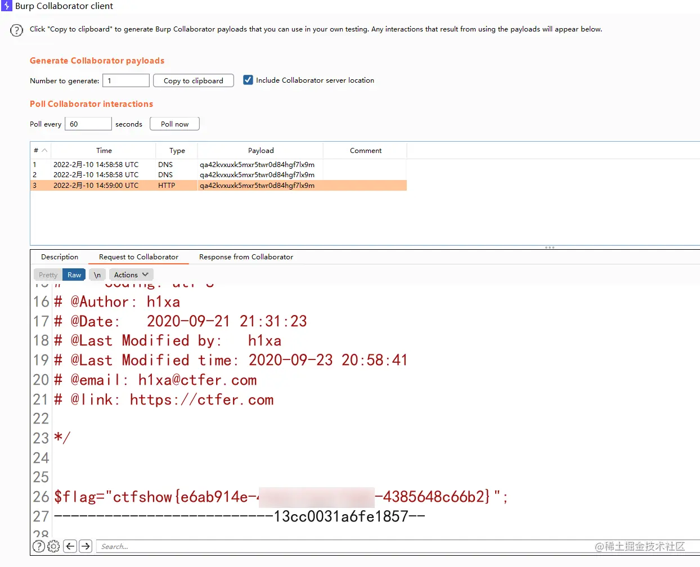
Task: Click Copy to clipboard button
Action: (194, 80)
